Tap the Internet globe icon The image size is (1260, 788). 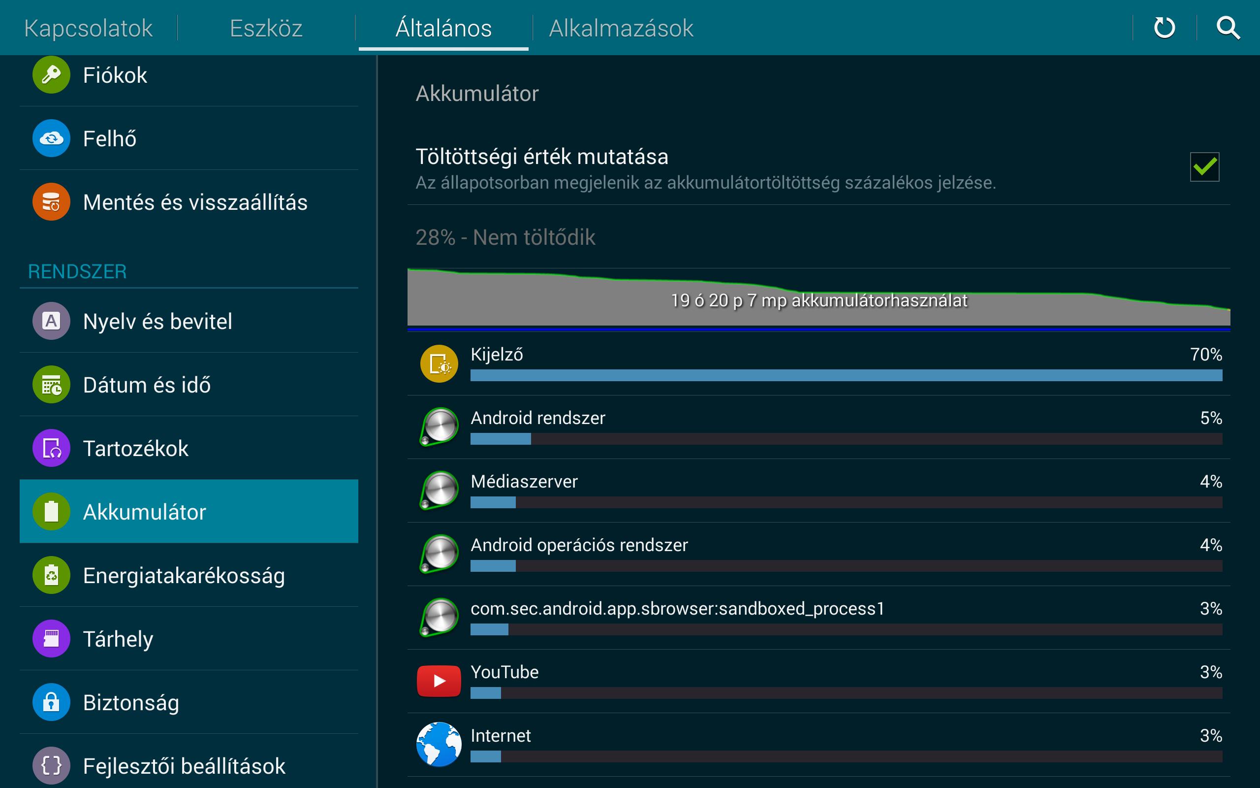[439, 744]
